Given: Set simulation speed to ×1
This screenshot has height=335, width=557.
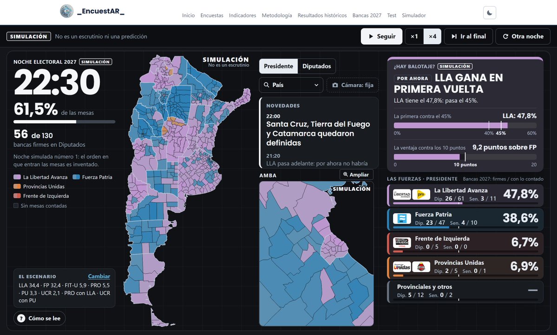Looking at the screenshot, I should (x=414, y=36).
